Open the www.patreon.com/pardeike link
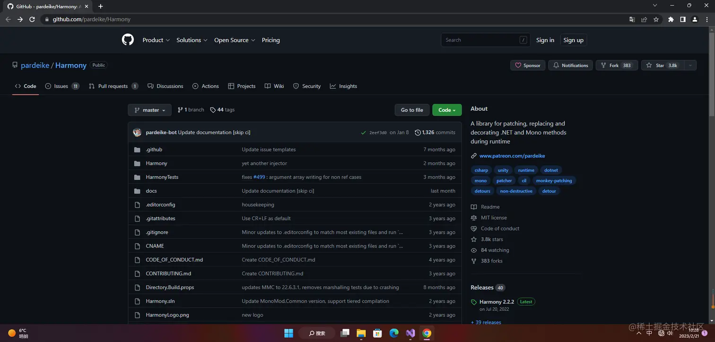The width and height of the screenshot is (715, 342). click(512, 156)
